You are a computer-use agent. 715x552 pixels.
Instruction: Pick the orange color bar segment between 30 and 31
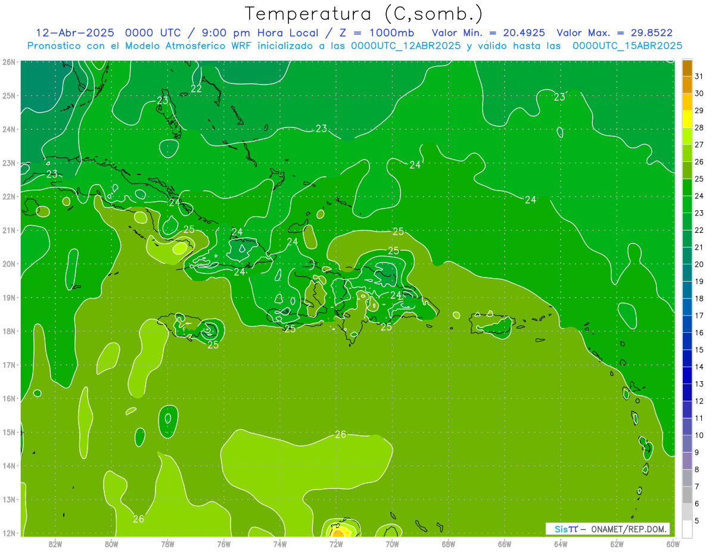(x=687, y=85)
